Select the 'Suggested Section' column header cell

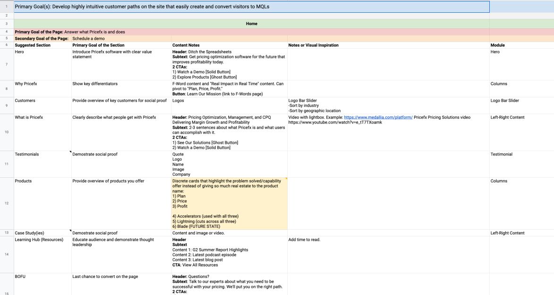43,45
